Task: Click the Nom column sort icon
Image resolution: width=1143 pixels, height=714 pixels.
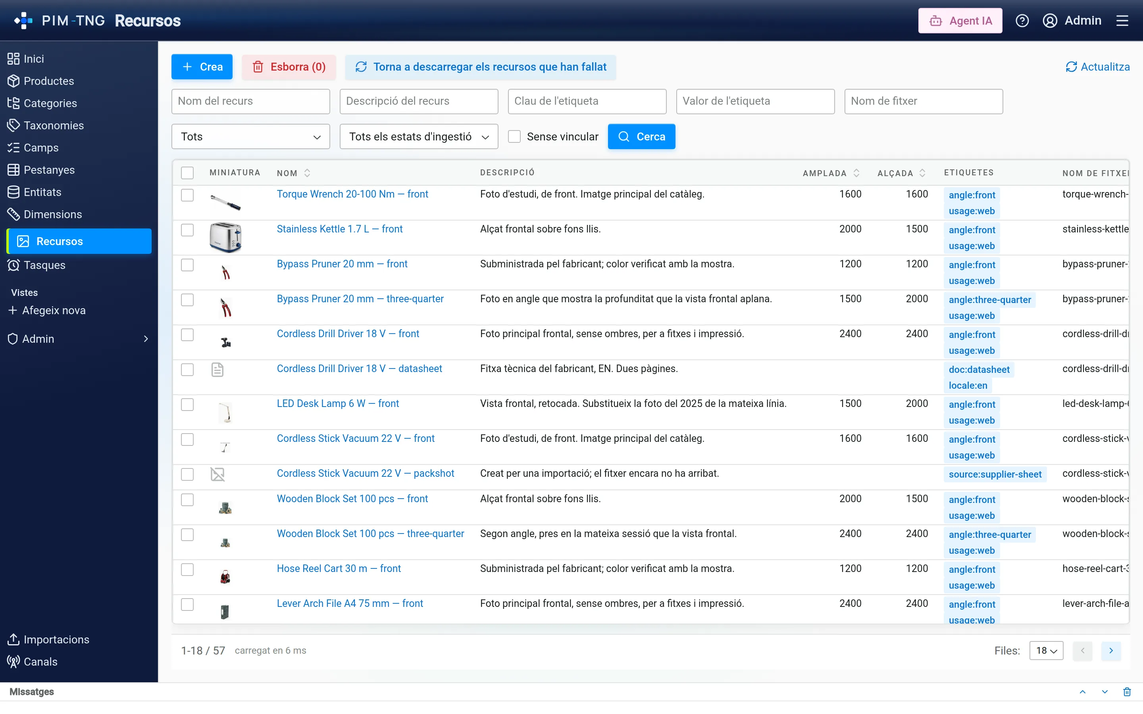Action: coord(307,173)
